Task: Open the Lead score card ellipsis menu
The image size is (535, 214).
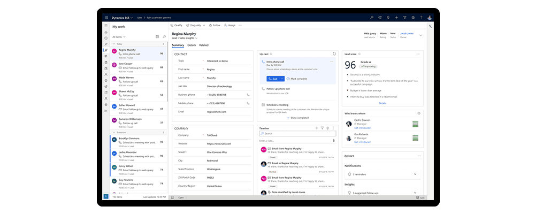Action: (418, 54)
